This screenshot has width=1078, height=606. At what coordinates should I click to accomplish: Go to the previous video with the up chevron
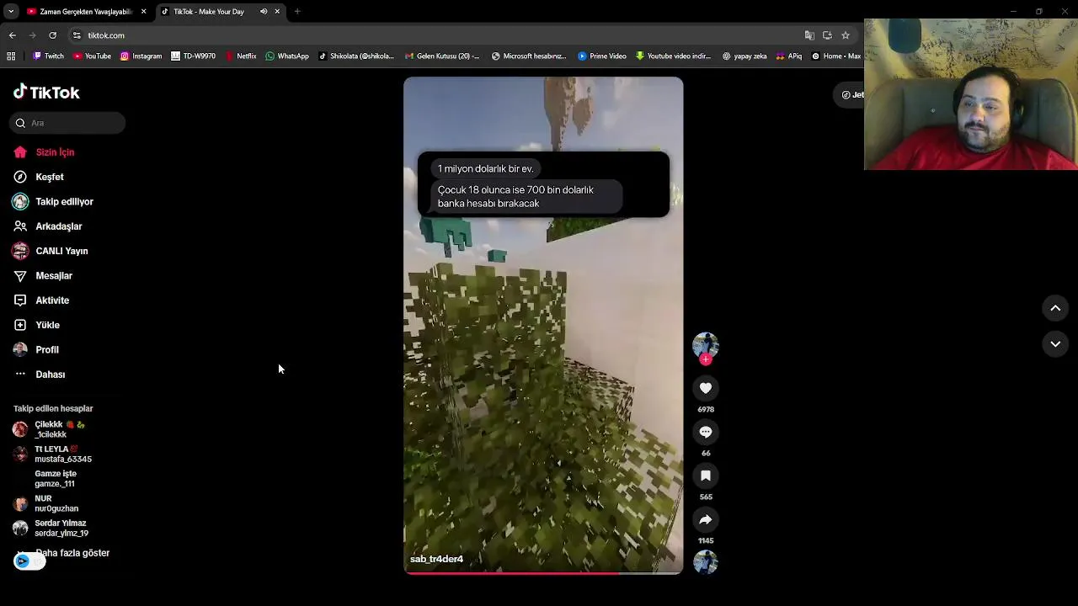pos(1055,308)
